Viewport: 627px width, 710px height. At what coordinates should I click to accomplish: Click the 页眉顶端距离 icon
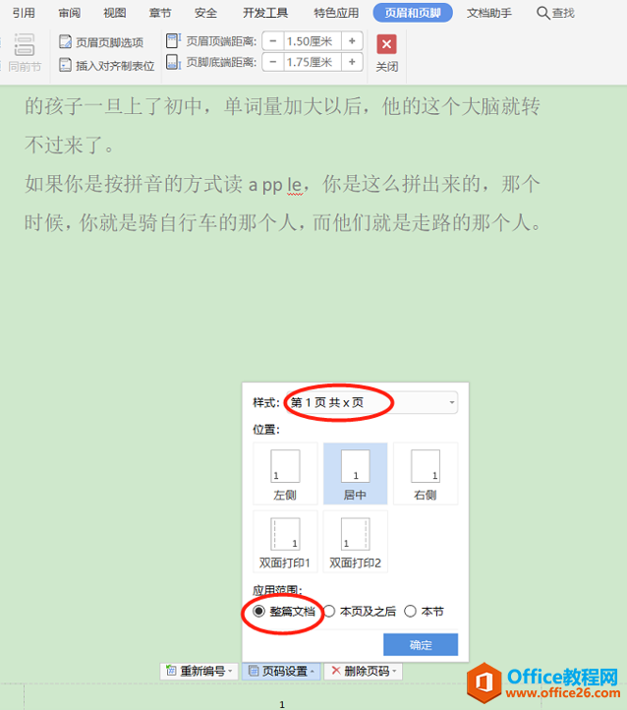[x=173, y=40]
